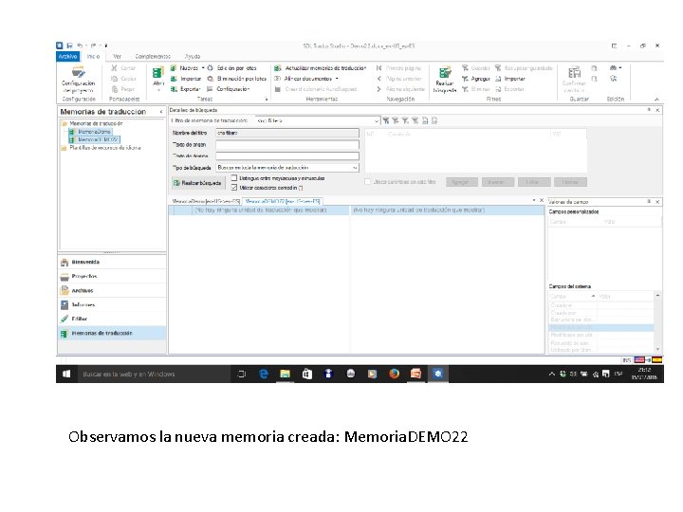Viewport: 683px width, 512px height.
Task: Go to Página siguiente
Action: [x=400, y=89]
